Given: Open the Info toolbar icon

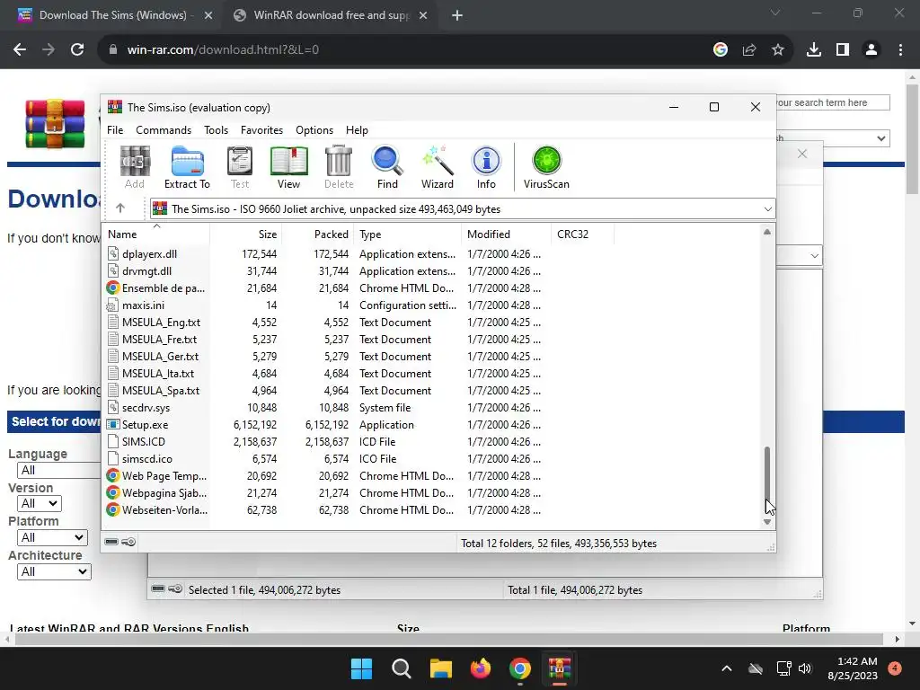Looking at the screenshot, I should [486, 167].
